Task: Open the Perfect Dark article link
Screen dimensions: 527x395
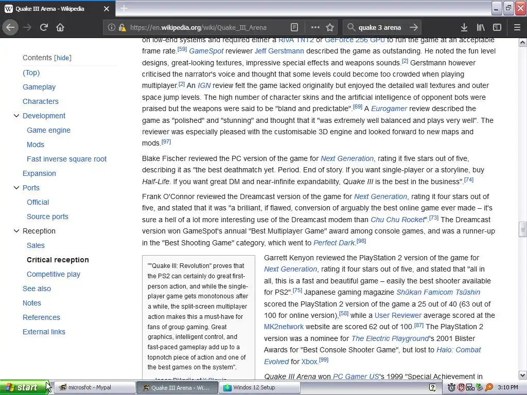Action: (x=334, y=243)
